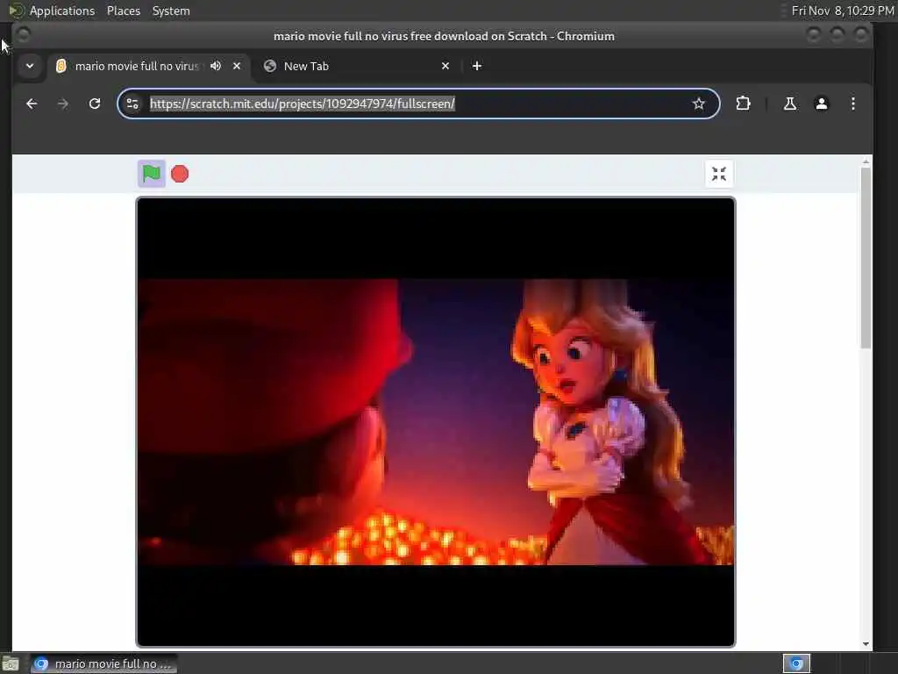Image resolution: width=898 pixels, height=674 pixels.
Task: Click the globe favicon on New Tab
Action: (x=270, y=66)
